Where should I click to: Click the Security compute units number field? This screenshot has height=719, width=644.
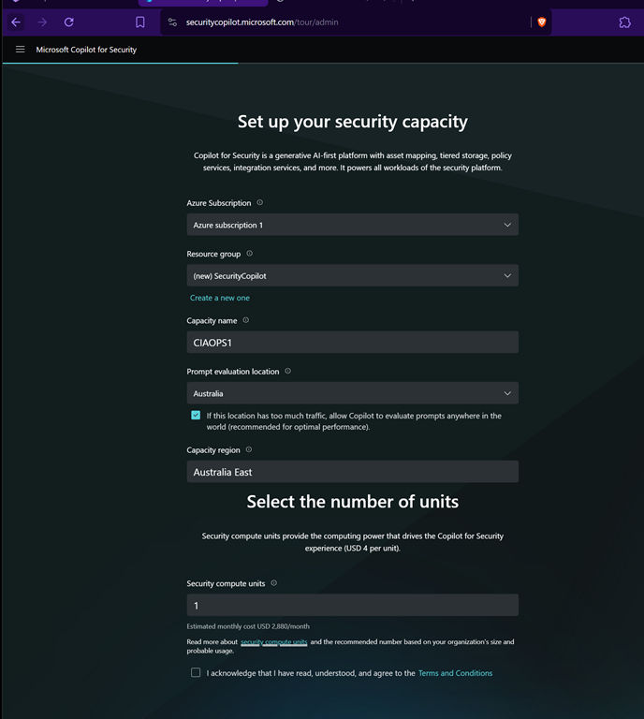point(352,606)
